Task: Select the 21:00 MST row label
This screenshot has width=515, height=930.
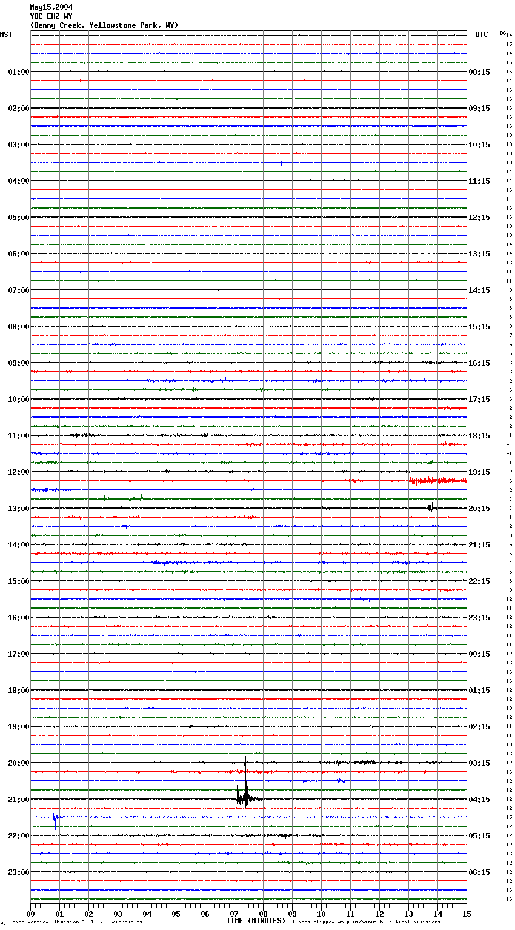Action: click(18, 800)
